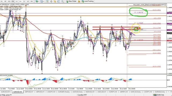Toggle the AutoTrading button
This screenshot has height=96, width=172.
tap(87, 1)
